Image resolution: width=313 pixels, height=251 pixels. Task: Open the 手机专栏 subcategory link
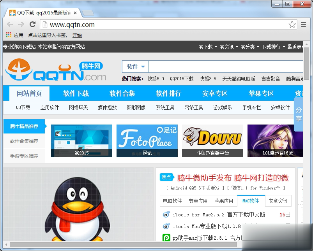point(251,107)
